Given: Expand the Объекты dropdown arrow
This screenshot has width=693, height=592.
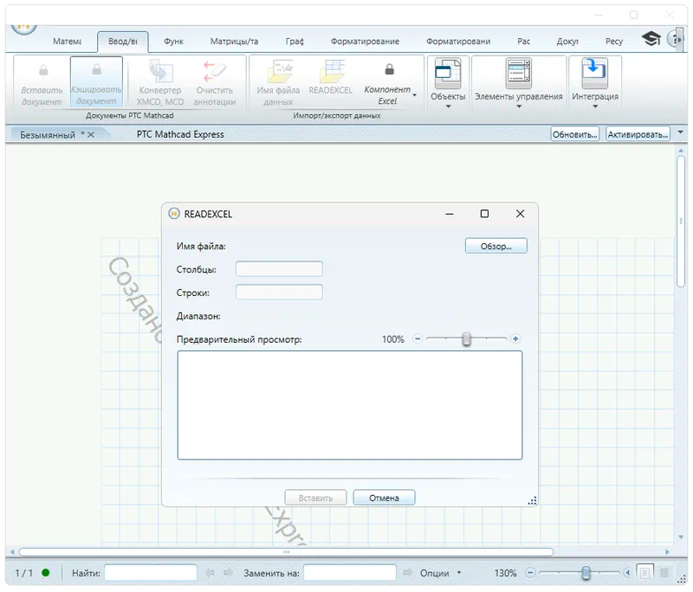Looking at the screenshot, I should point(448,106).
